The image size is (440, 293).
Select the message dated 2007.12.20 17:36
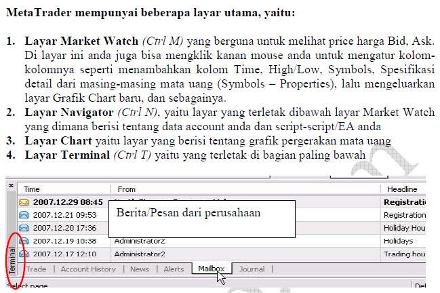[64, 228]
